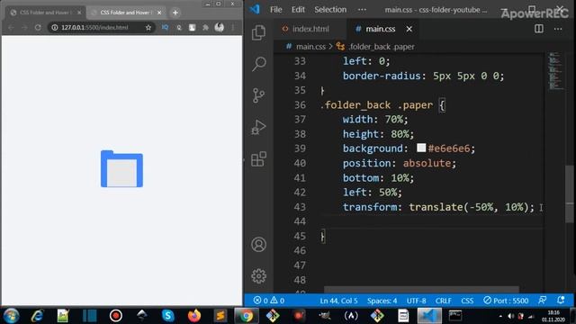Change encoding via UTF-8 status item
This screenshot has height=324, width=576.
point(416,301)
